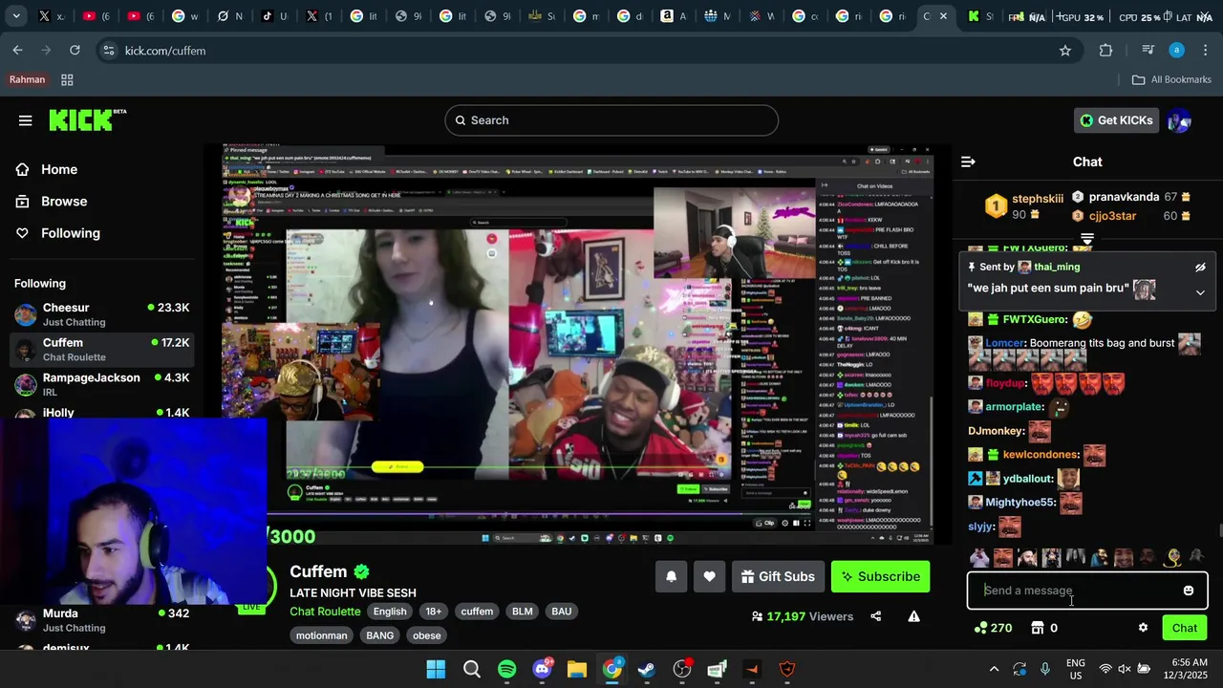Image resolution: width=1223 pixels, height=688 pixels.
Task: Follow Cuffem with the heart icon
Action: [x=709, y=576]
